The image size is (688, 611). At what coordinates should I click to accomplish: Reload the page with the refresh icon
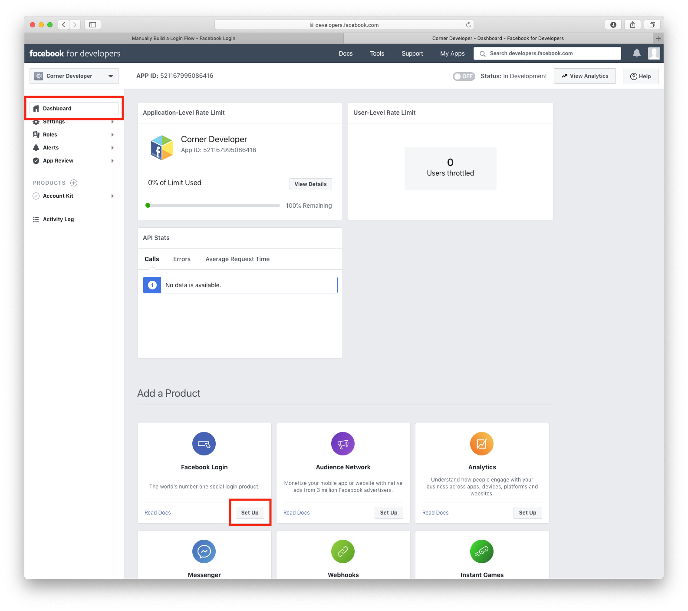(x=468, y=25)
